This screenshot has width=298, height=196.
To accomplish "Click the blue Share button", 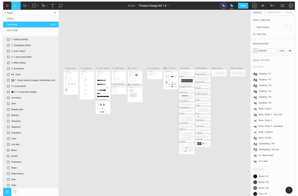I will [243, 6].
